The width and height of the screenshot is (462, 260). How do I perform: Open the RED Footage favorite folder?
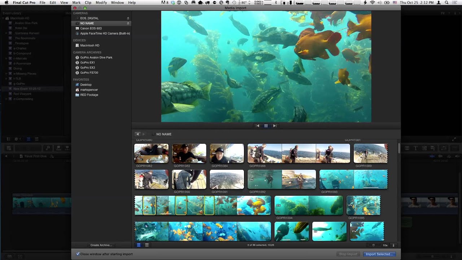point(89,95)
